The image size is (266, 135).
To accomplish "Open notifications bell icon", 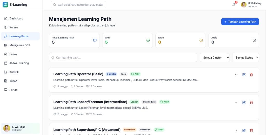I will tap(234, 5).
